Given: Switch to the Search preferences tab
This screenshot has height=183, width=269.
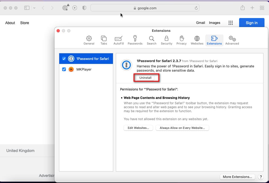Looking at the screenshot, I should [152, 40].
